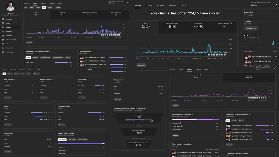Click the Viewers across formats segmented bar
The height and width of the screenshot is (157, 279).
81,144
